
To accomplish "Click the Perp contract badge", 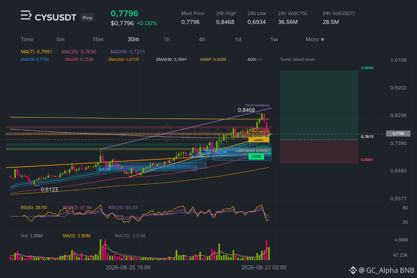I will click(x=87, y=18).
